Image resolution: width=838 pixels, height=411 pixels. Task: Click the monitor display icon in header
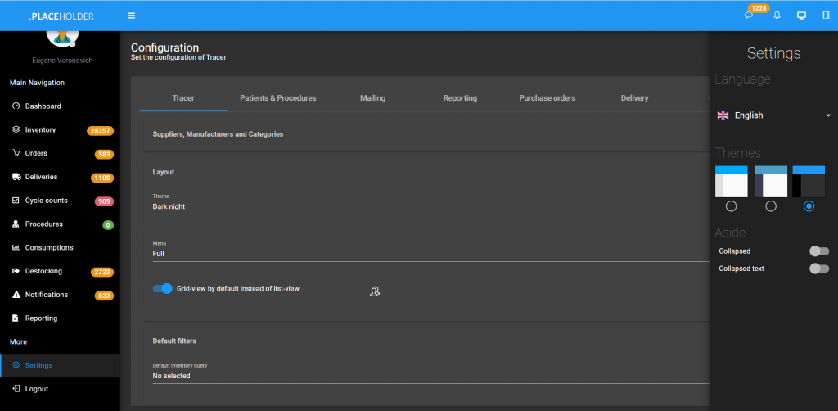[x=801, y=16]
